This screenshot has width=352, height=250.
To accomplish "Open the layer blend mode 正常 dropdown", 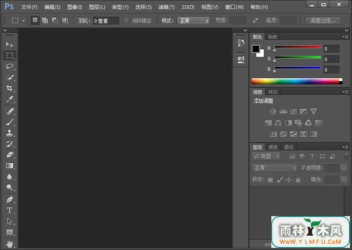I will [x=274, y=168].
